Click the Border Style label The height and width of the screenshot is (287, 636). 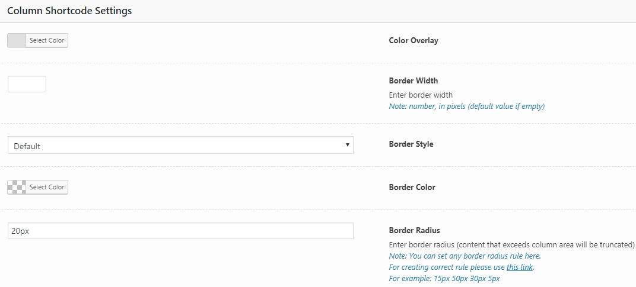pos(411,144)
